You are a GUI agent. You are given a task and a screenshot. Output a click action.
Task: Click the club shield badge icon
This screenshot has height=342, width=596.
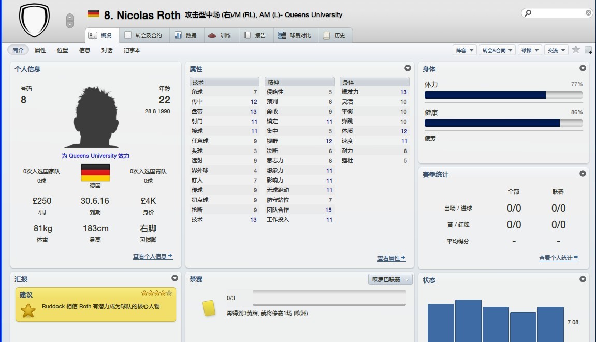coord(35,20)
